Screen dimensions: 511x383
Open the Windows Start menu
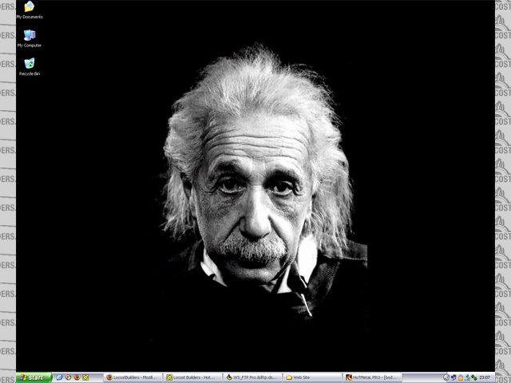pos(34,377)
